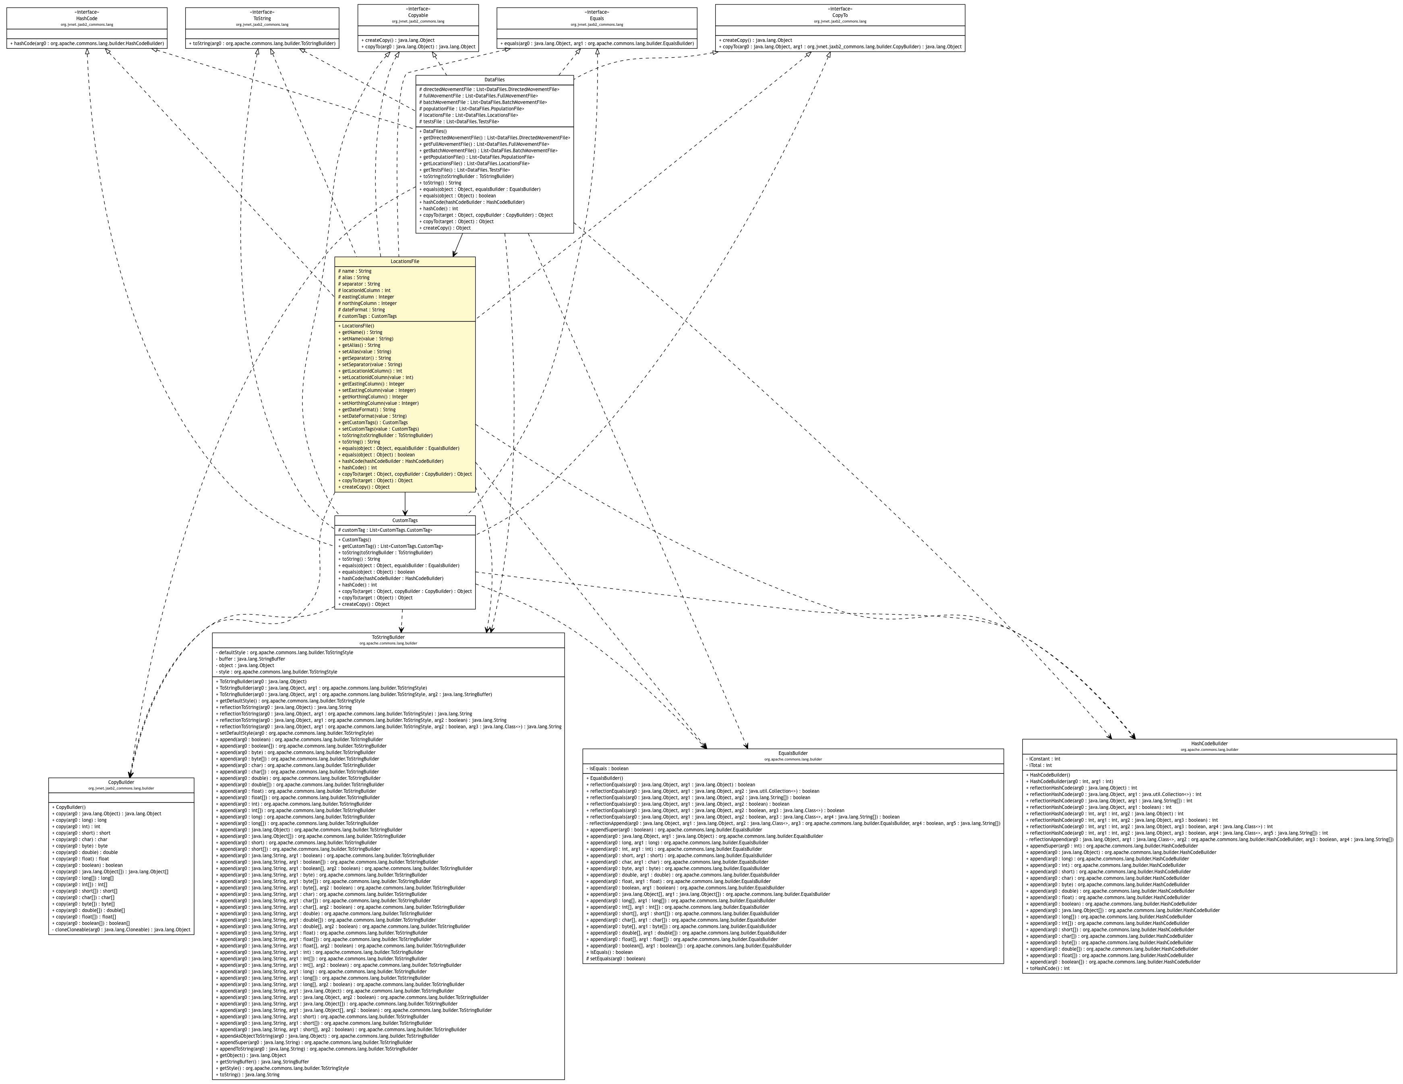Select the LocationsFile() constructor line

(356, 326)
